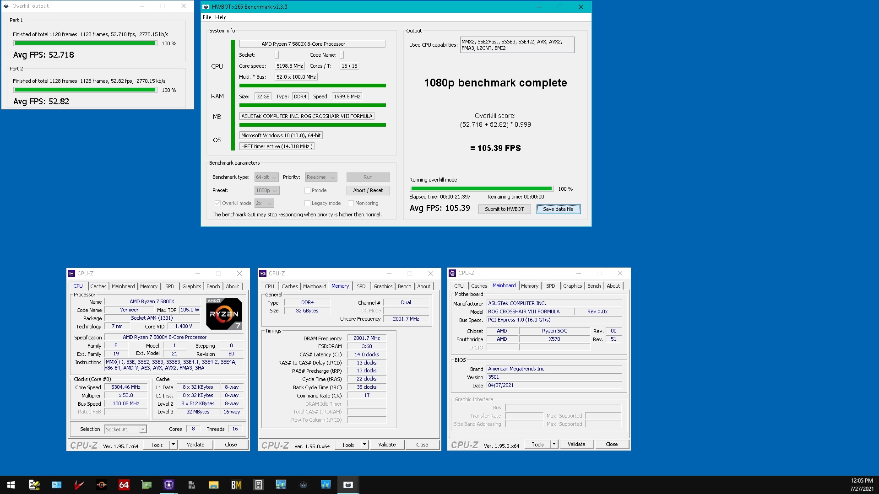879x494 pixels.
Task: Enable the Legacy mode checkbox
Action: pos(307,204)
